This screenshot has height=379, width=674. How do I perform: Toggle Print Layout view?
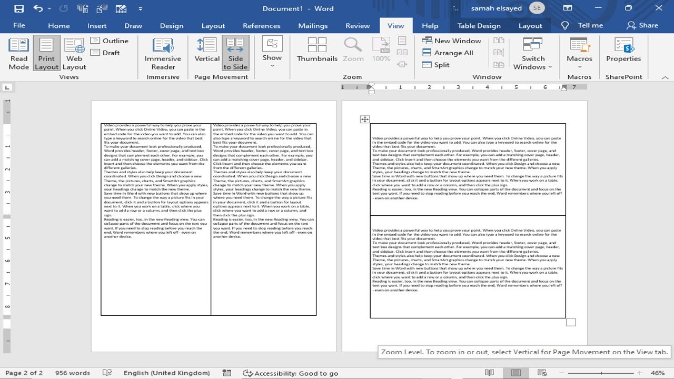click(46, 53)
